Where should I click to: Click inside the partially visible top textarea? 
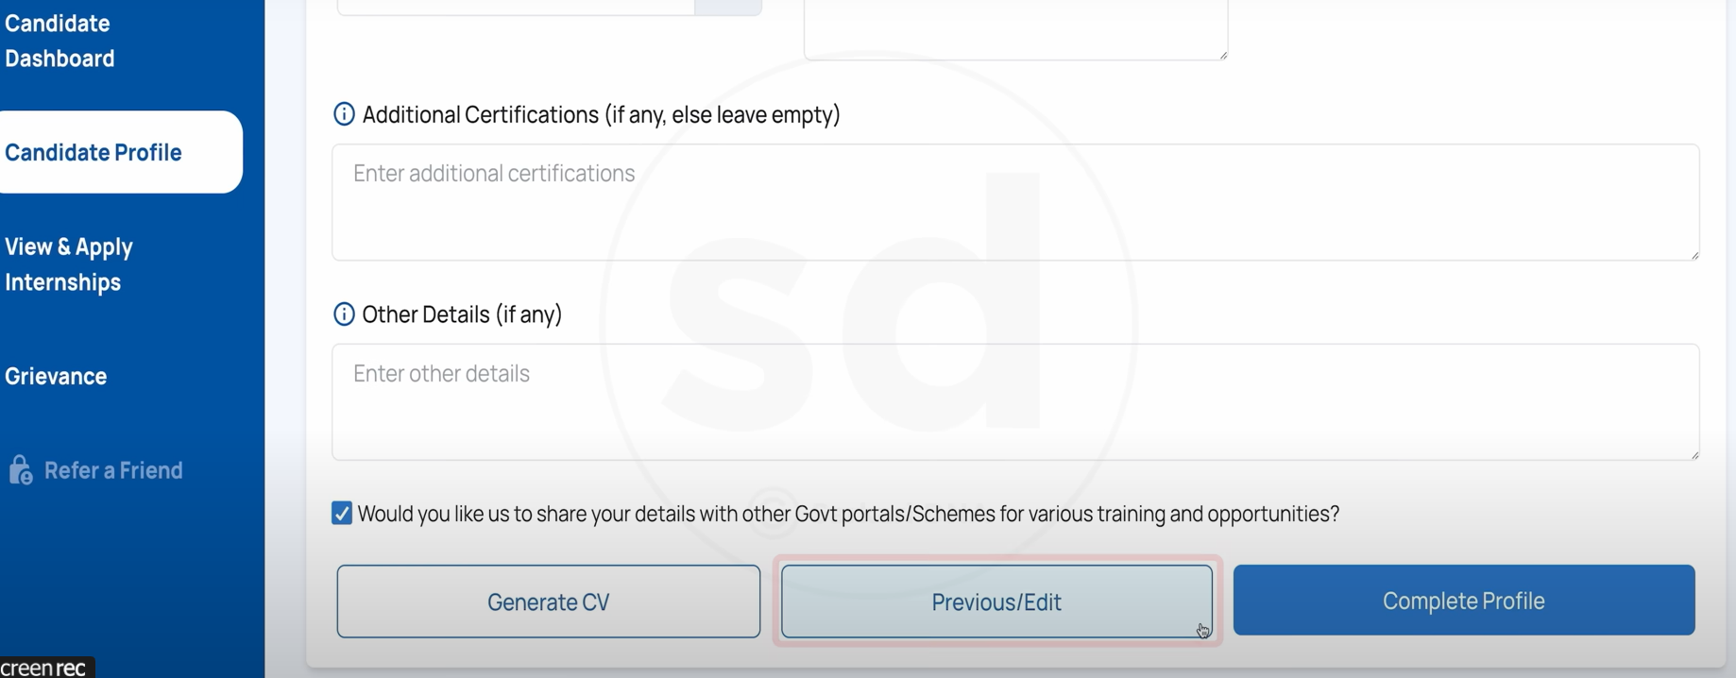(x=1014, y=28)
